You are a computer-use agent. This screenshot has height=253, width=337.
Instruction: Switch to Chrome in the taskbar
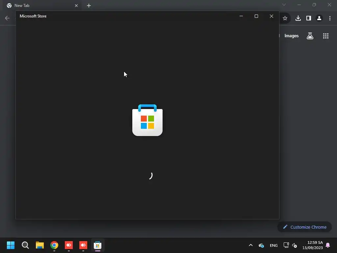(54, 245)
